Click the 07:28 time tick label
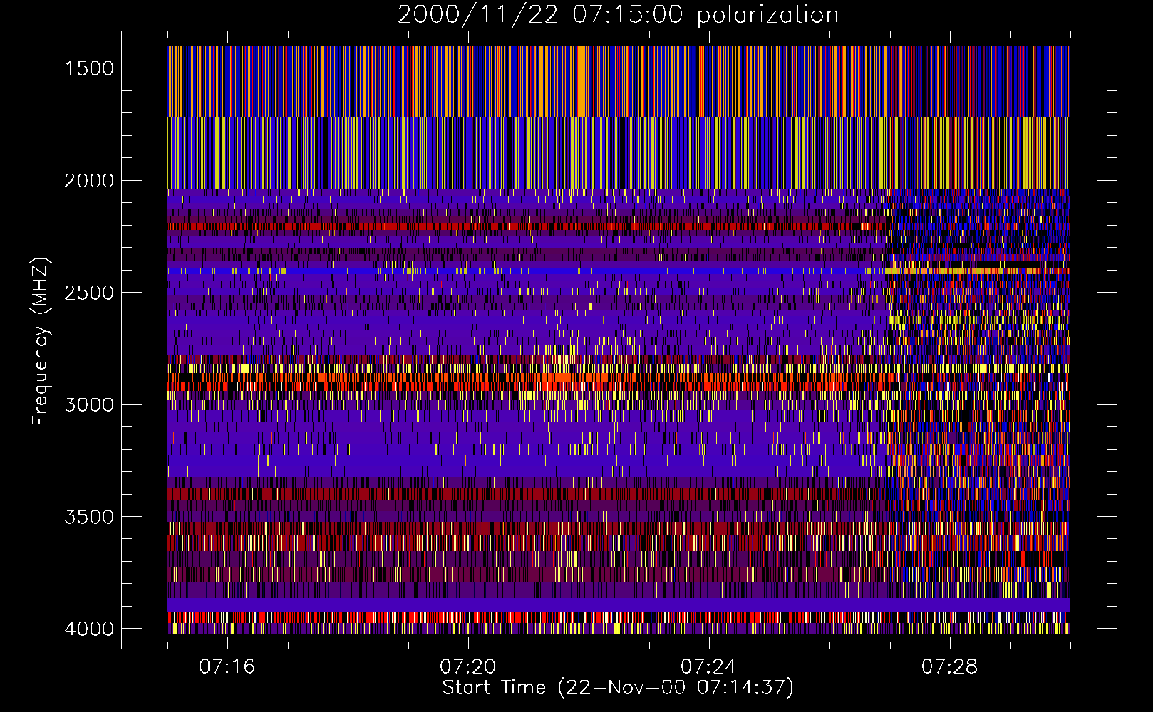Screen dimensions: 1153x712 (950, 667)
